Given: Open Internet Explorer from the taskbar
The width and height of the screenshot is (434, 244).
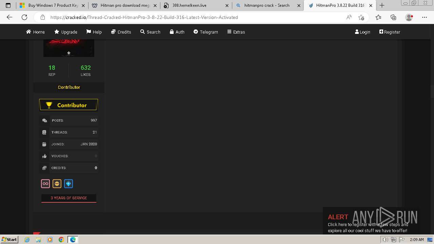Looking at the screenshot, I should [27, 240].
